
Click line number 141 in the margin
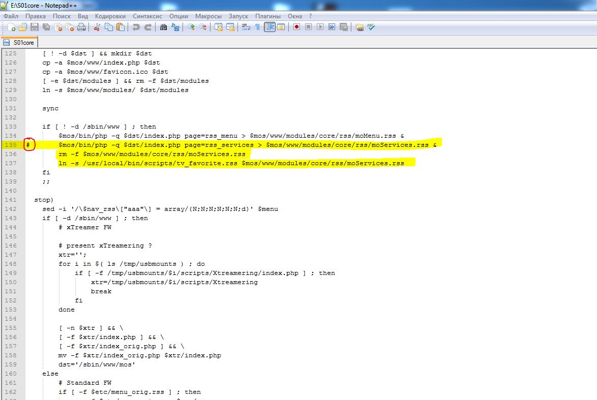(11, 200)
